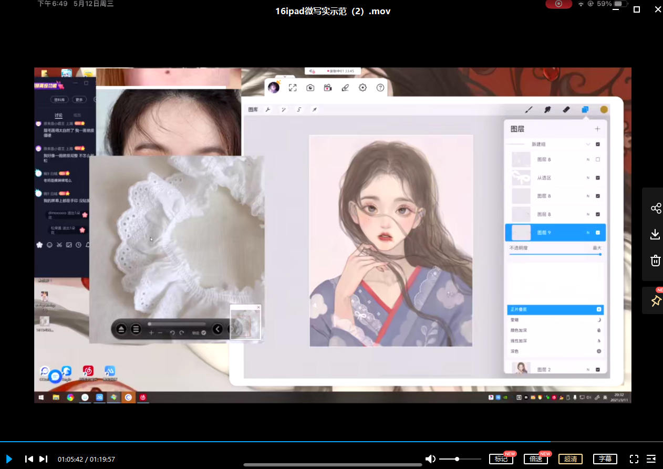Click the trash delete icon
663x469 pixels.
coord(655,260)
